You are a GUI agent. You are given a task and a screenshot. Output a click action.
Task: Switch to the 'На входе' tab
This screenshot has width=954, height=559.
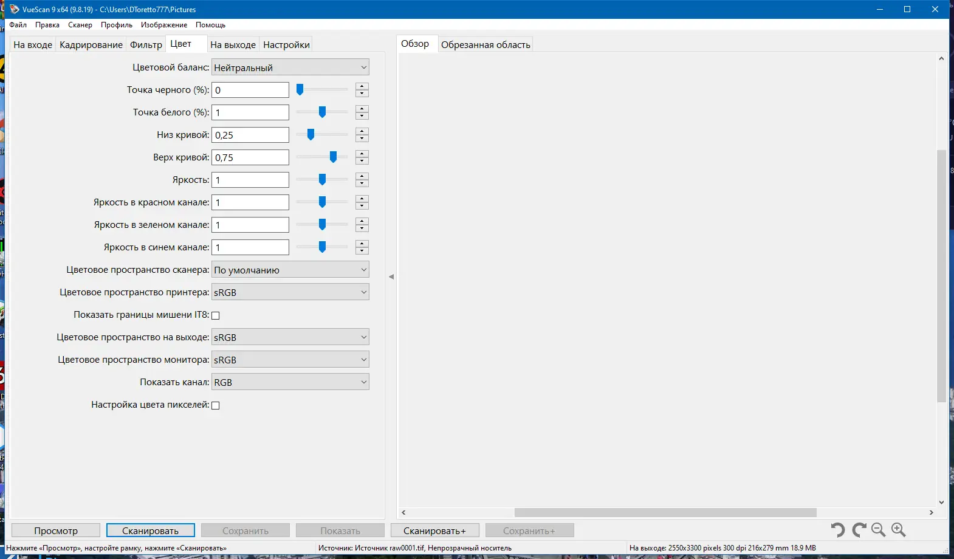pyautogui.click(x=33, y=44)
